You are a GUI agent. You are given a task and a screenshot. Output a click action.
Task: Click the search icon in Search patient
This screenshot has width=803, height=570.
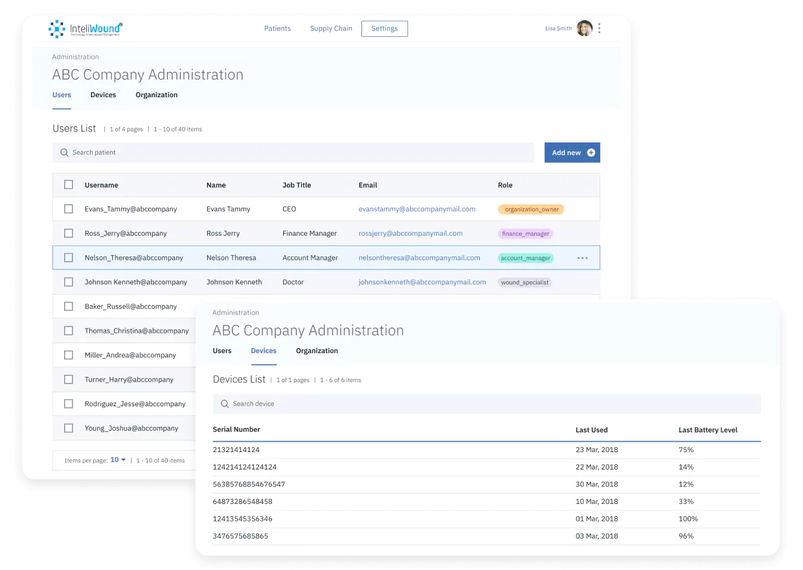64,153
